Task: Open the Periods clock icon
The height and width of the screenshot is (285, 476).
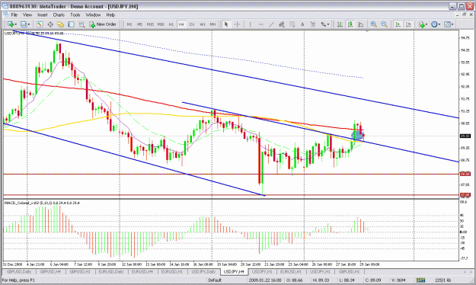Action: pyautogui.click(x=434, y=24)
